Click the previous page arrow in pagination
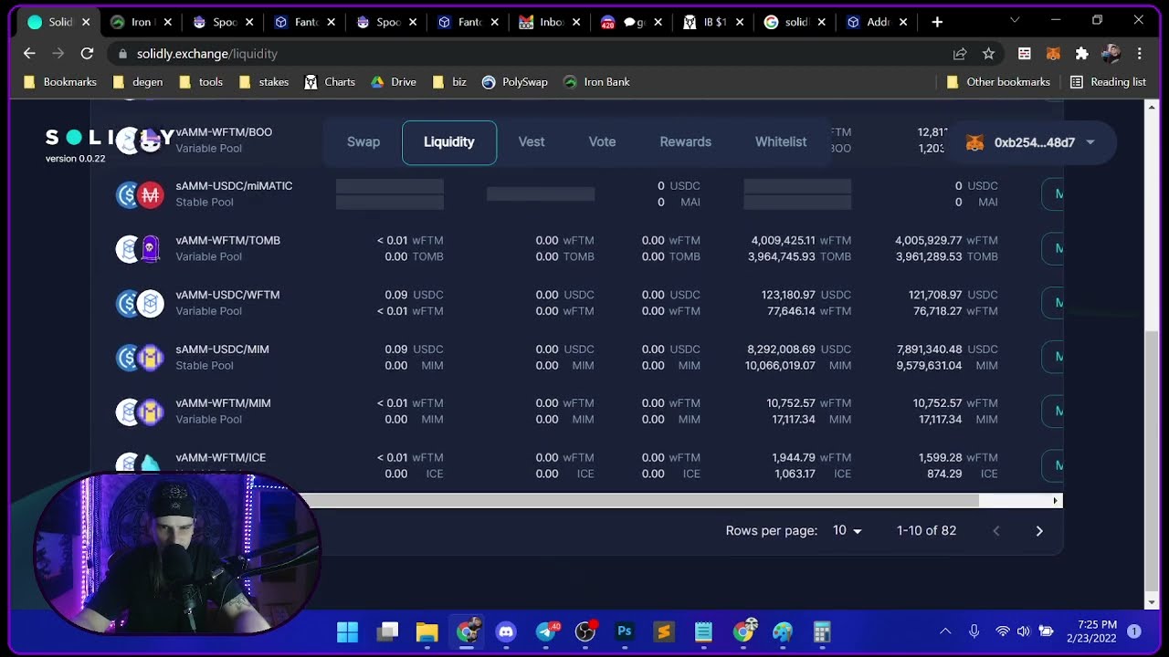 [x=996, y=531]
